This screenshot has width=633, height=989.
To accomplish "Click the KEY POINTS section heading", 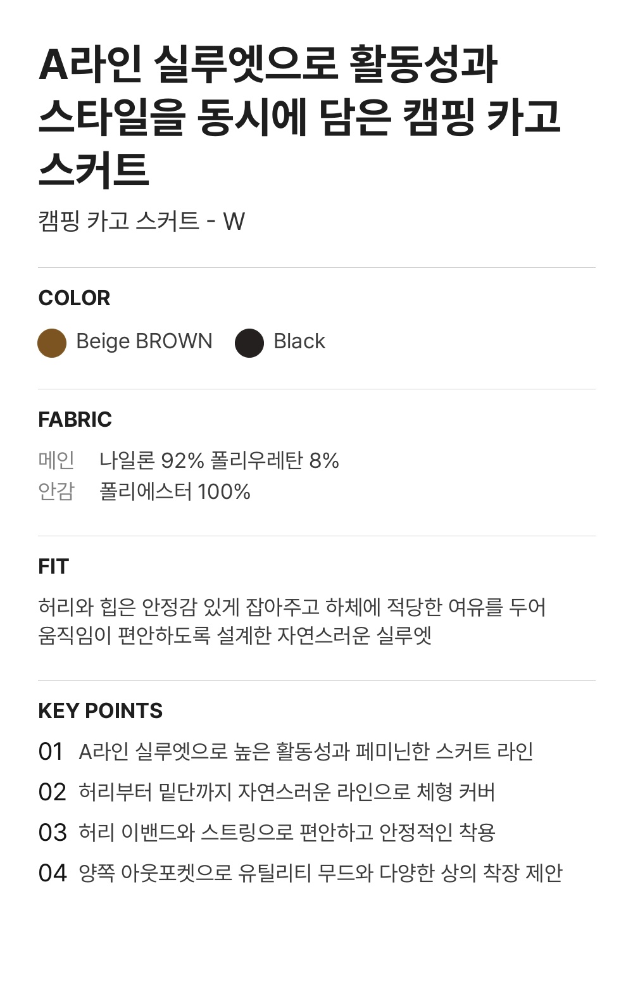I will click(x=101, y=710).
